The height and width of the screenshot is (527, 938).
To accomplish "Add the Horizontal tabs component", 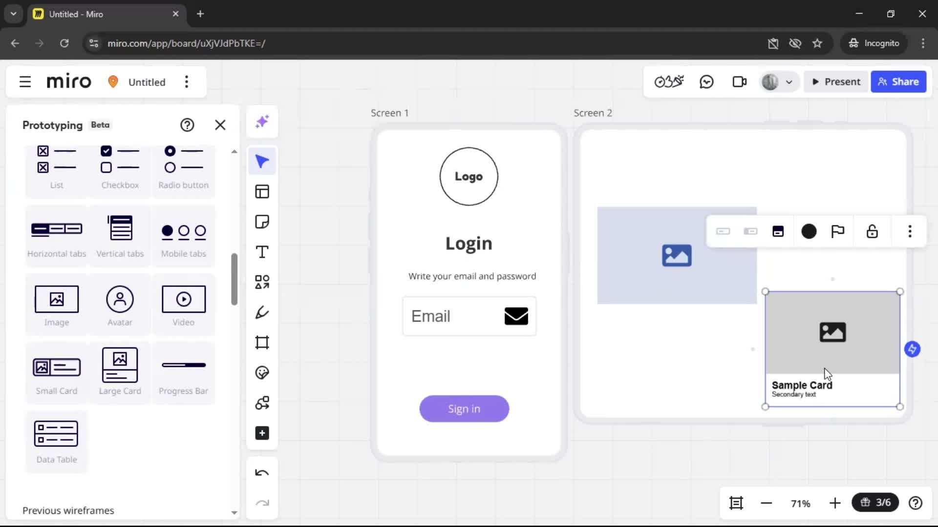I will (x=57, y=236).
